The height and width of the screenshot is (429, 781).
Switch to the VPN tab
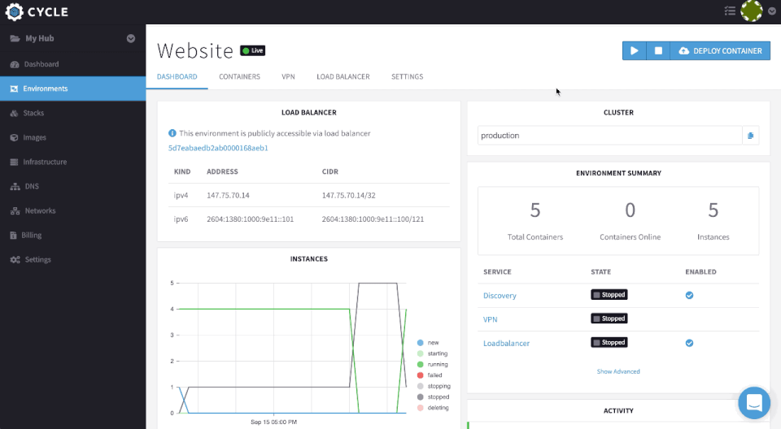pyautogui.click(x=288, y=76)
